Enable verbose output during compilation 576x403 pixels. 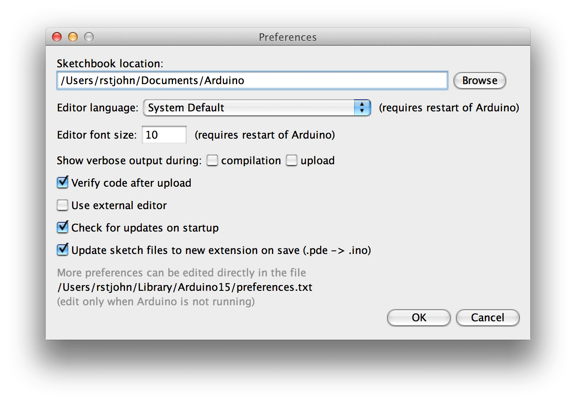coord(212,161)
